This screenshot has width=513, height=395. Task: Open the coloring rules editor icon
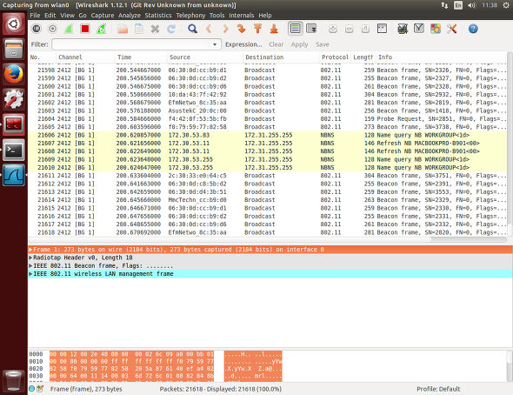point(436,29)
